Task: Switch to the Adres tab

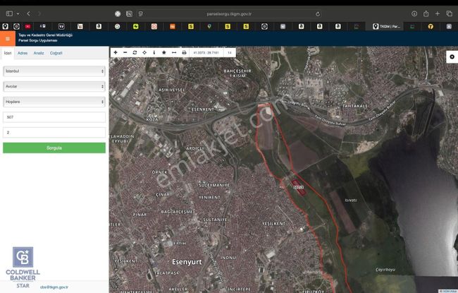Action: 23,53
